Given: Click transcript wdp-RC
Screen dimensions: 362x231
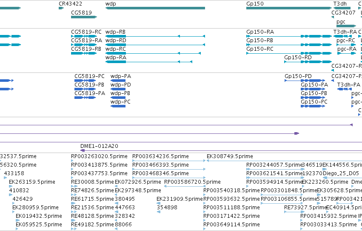Looking at the screenshot, I should 153,53.
